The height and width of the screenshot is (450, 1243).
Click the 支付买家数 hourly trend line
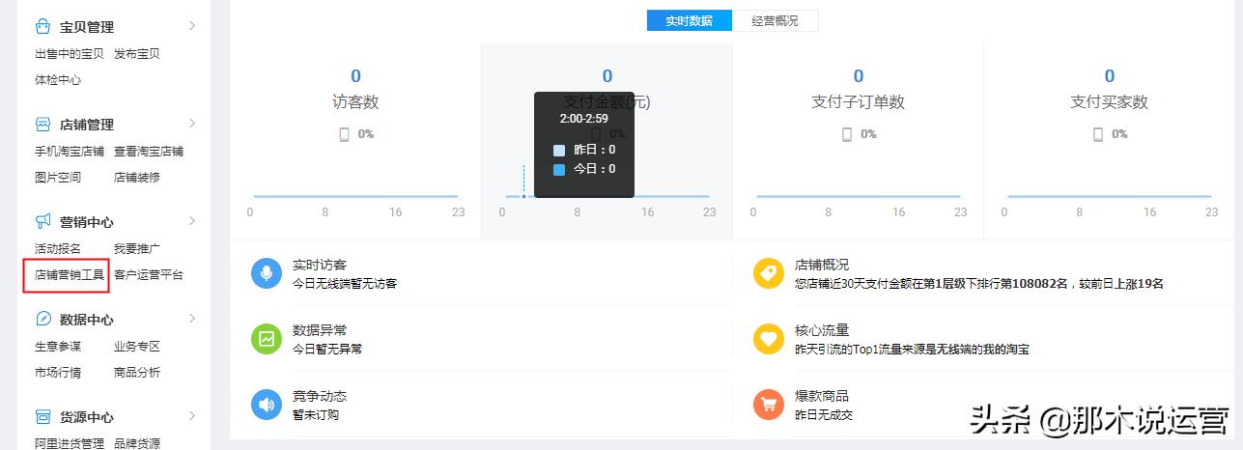[x=1109, y=197]
